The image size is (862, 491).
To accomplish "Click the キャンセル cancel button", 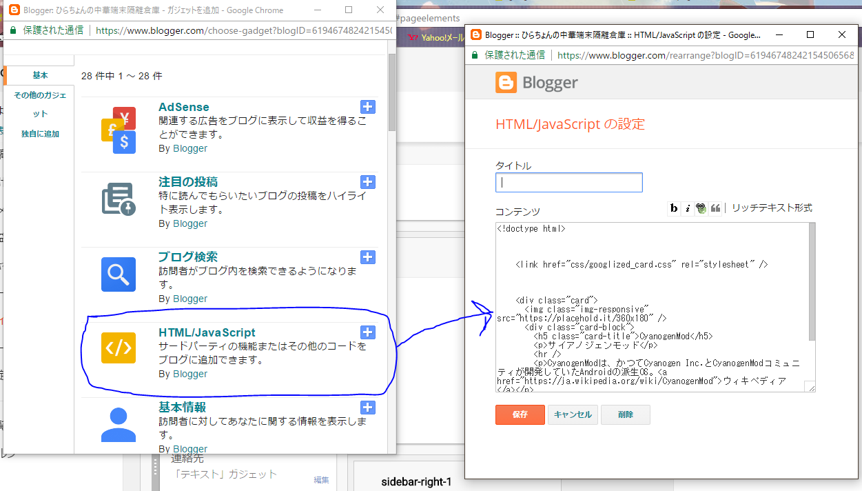I will 573,414.
